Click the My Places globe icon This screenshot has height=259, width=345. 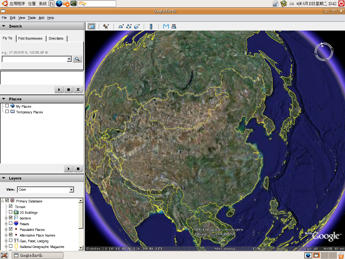point(13,106)
